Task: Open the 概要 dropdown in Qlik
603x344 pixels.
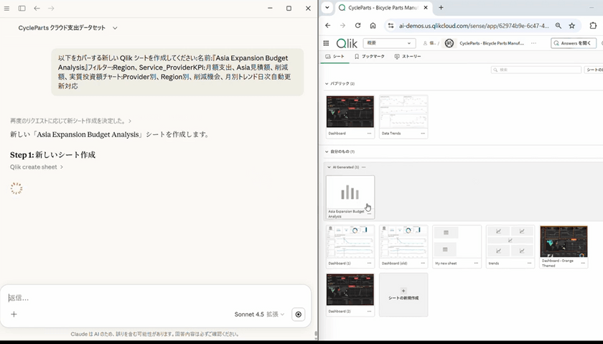Action: click(389, 43)
